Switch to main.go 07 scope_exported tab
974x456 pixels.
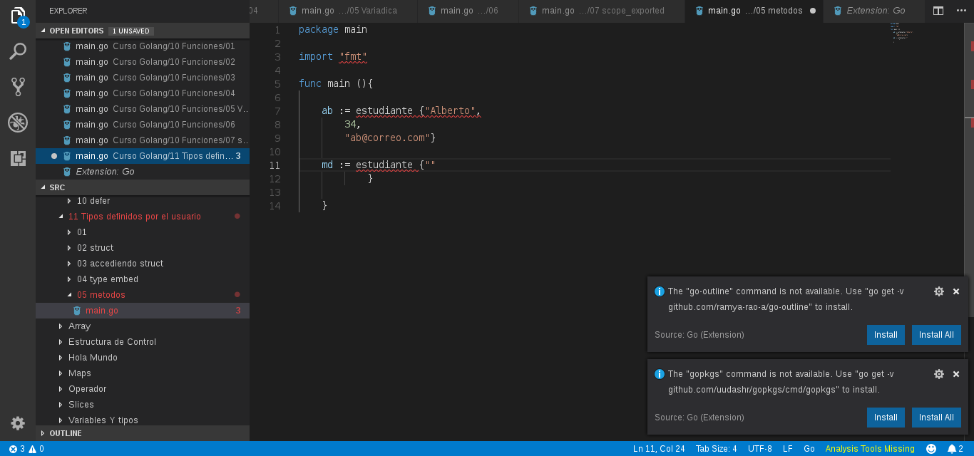click(x=602, y=11)
